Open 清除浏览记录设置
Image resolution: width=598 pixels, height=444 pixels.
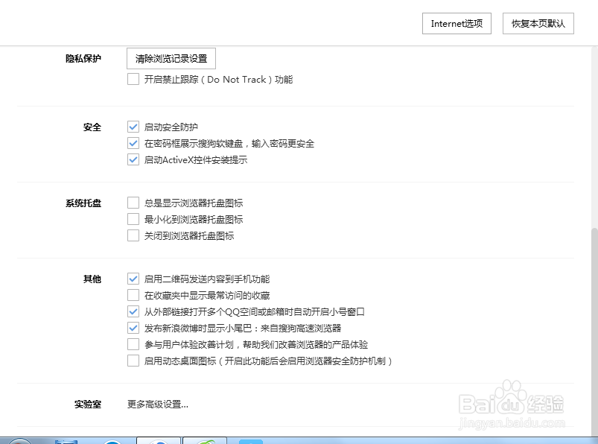(171, 58)
